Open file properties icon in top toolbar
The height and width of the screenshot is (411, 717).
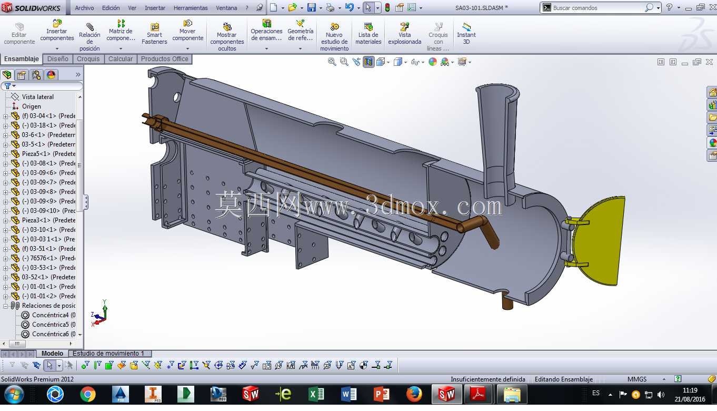pyautogui.click(x=400, y=7)
